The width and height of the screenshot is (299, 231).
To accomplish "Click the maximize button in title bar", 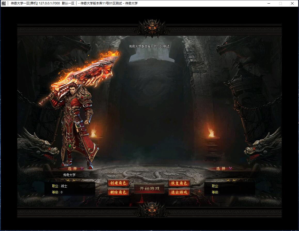I will (x=280, y=3).
